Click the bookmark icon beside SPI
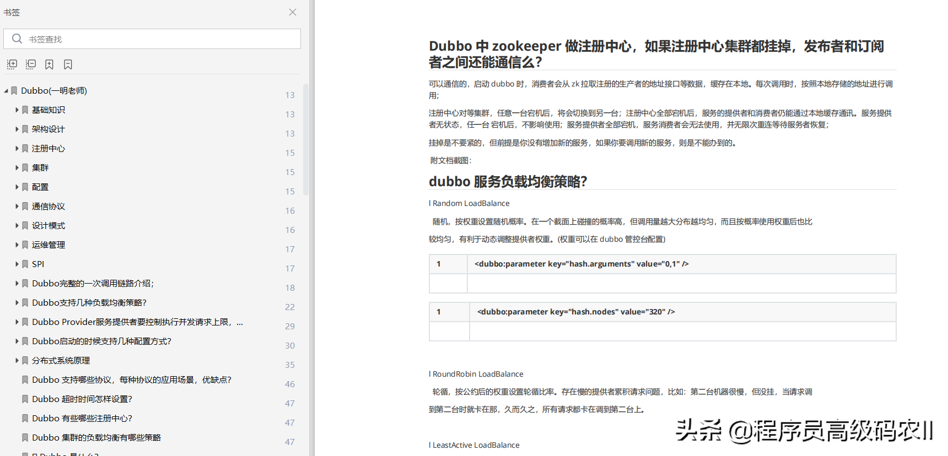The image size is (948, 456). pos(25,264)
